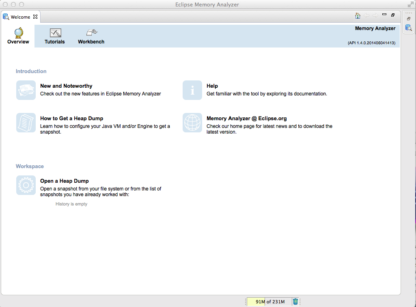Run garbage collector trash icon
The height and width of the screenshot is (307, 416).
coord(295,302)
